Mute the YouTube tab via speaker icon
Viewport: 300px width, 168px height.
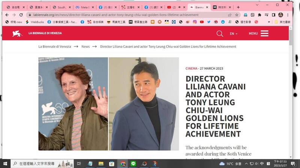tap(180, 7)
